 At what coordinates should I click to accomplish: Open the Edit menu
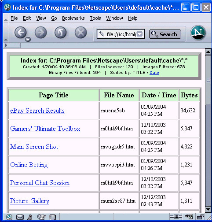(27, 18)
